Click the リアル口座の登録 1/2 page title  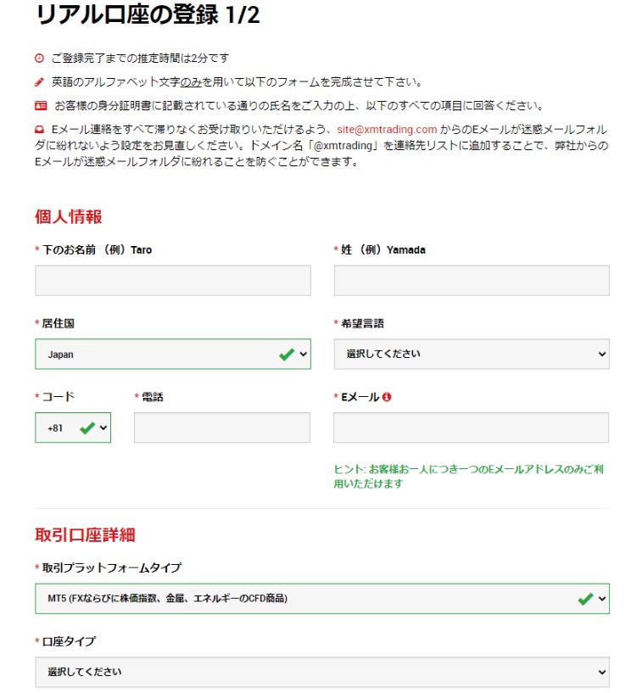coord(147,14)
